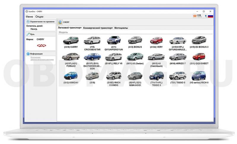Viewport: 237px width, 144px height.
Task: Close the ScanDoc window
Action: [210, 11]
